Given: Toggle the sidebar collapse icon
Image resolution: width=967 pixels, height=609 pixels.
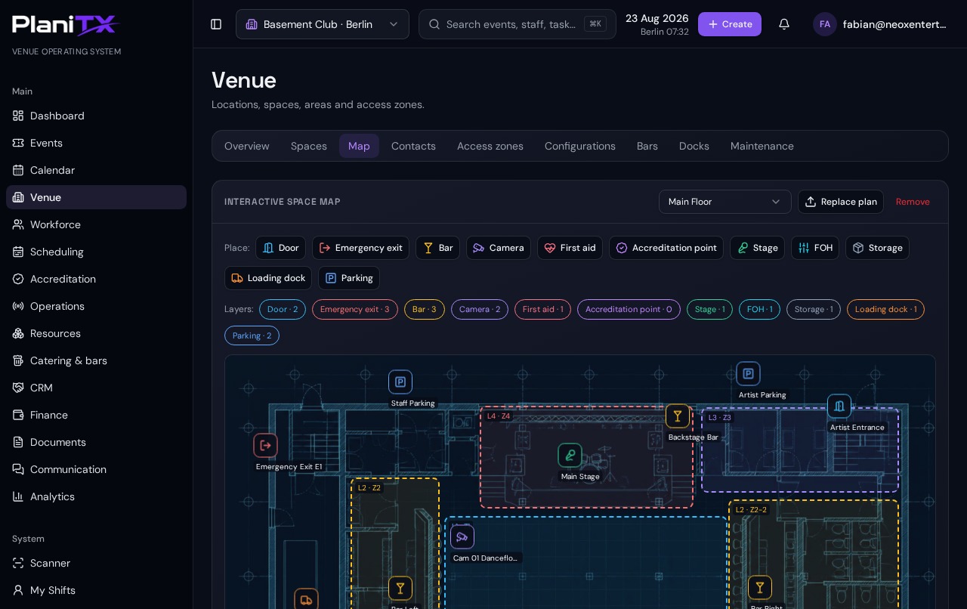Looking at the screenshot, I should point(216,24).
